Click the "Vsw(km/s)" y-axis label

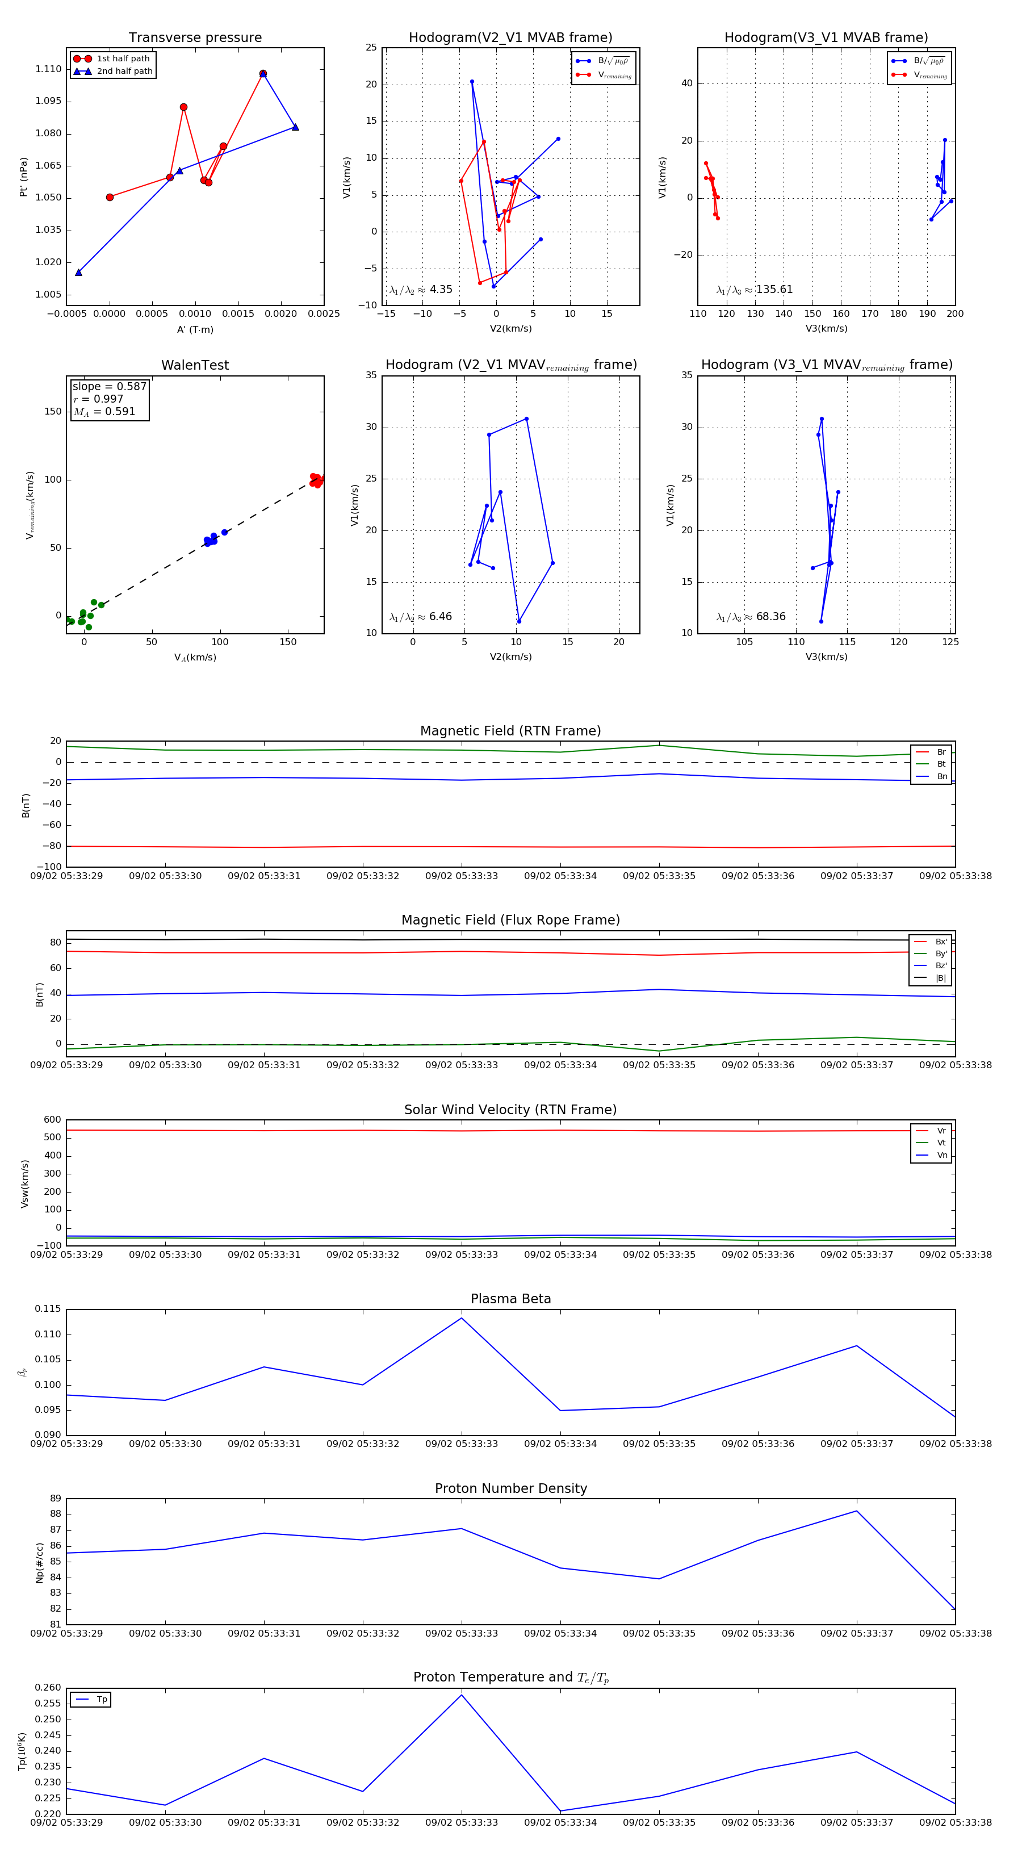click(x=25, y=1183)
